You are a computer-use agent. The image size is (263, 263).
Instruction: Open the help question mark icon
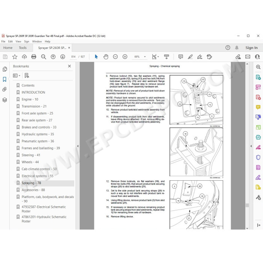pos(228,48)
